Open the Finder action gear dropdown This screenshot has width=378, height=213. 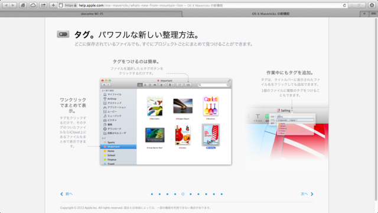(171, 85)
